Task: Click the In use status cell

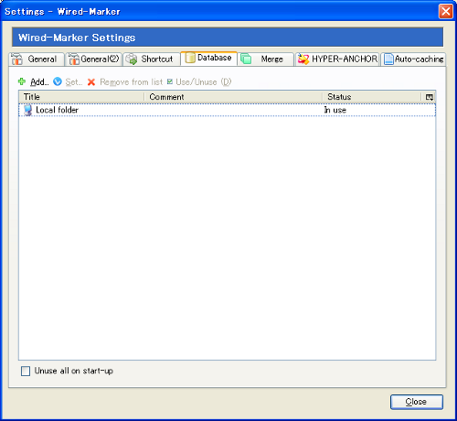Action: tap(335, 110)
